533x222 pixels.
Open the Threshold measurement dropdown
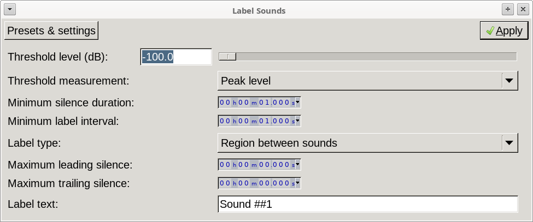(x=368, y=81)
